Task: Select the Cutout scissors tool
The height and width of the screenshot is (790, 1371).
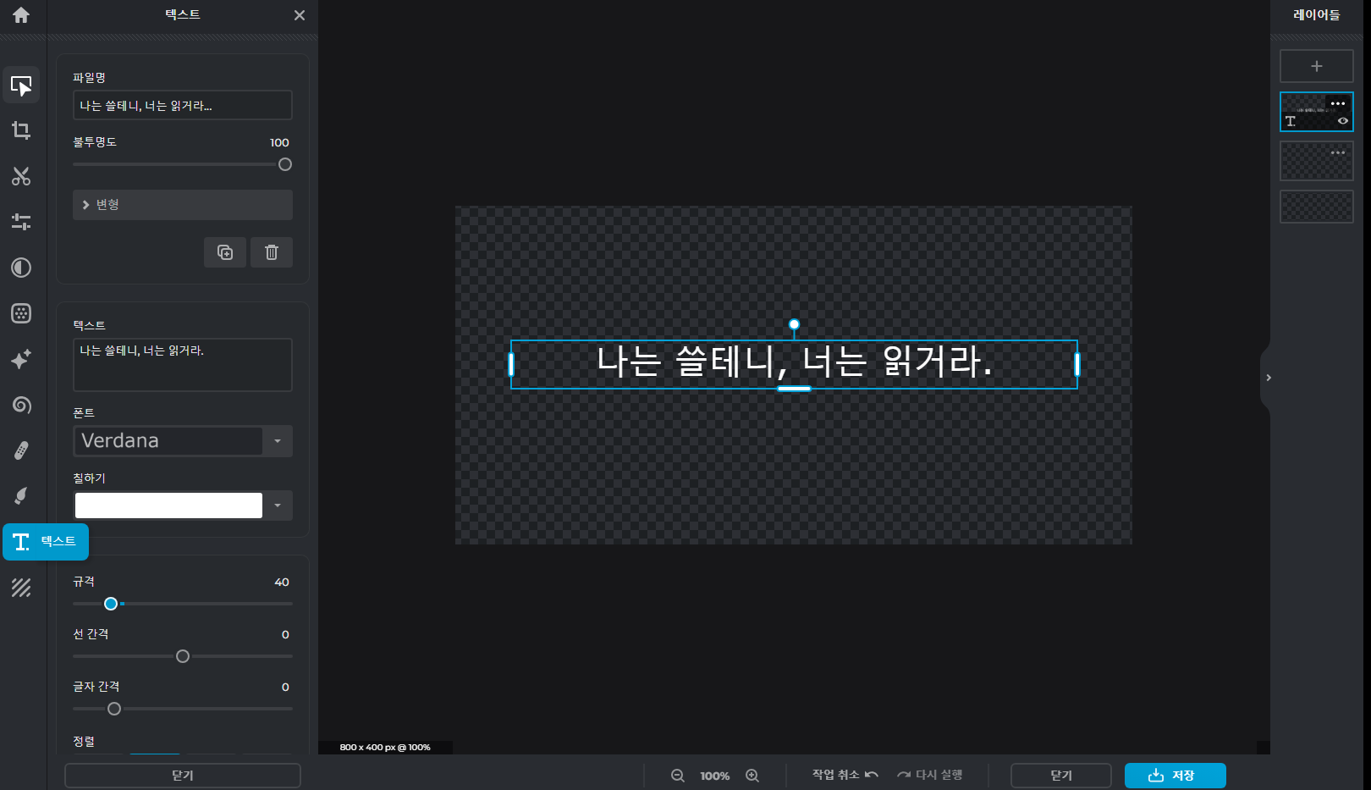Action: (x=21, y=176)
